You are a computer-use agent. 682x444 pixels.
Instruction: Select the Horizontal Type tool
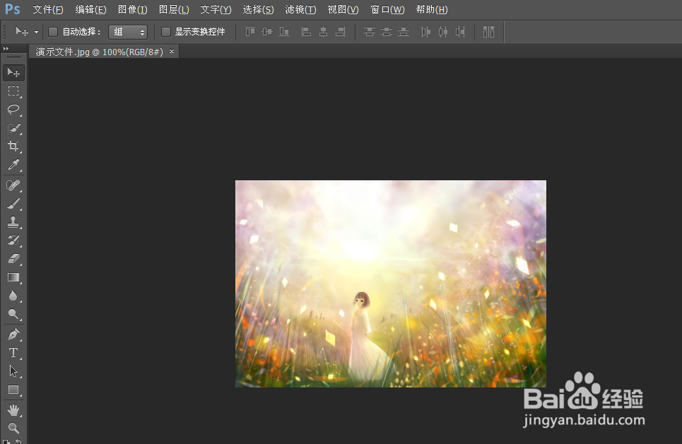click(13, 353)
